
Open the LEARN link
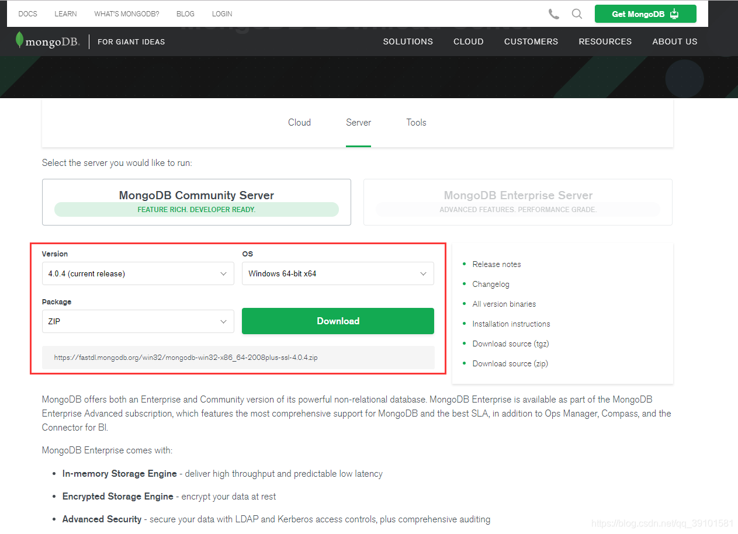[x=65, y=14]
